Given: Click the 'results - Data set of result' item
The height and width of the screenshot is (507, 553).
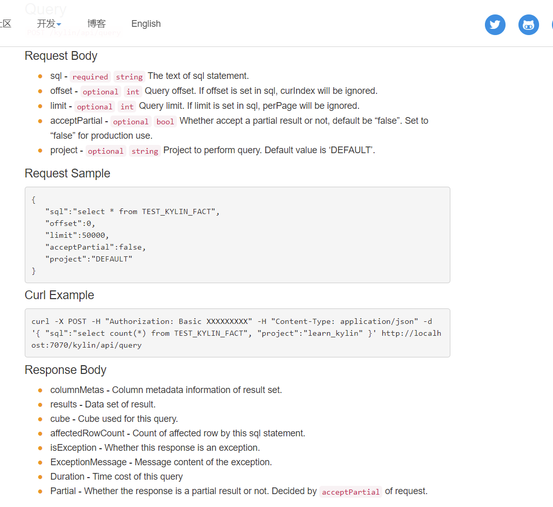Looking at the screenshot, I should pos(103,404).
